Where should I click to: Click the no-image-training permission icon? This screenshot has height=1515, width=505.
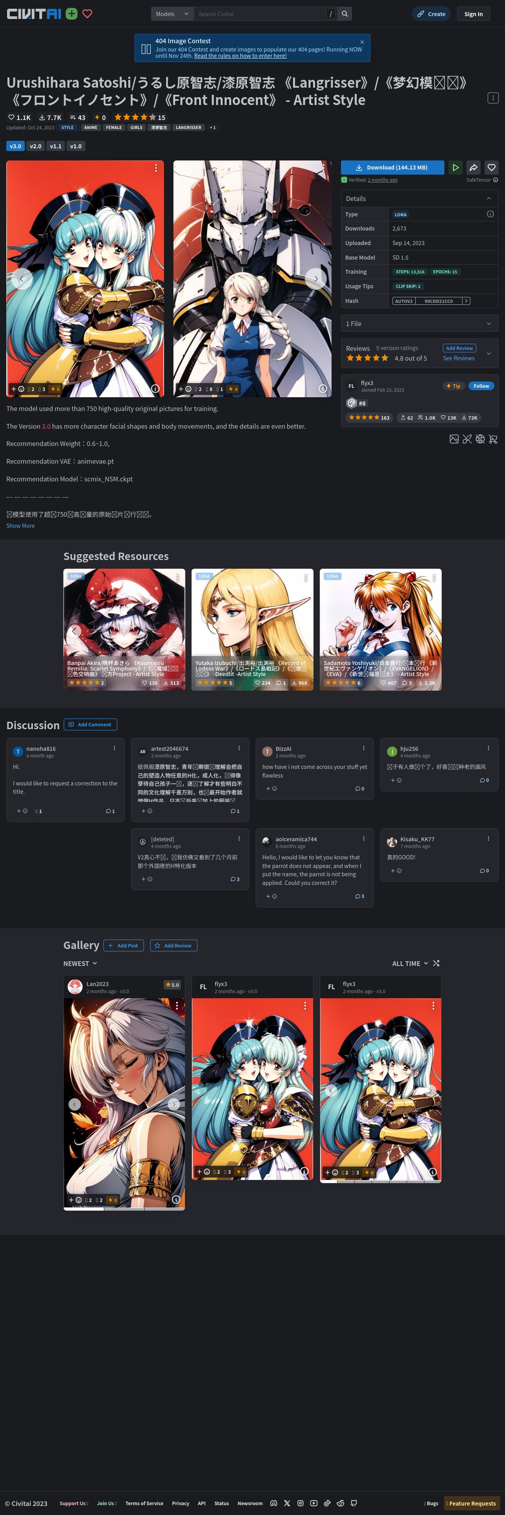click(454, 439)
